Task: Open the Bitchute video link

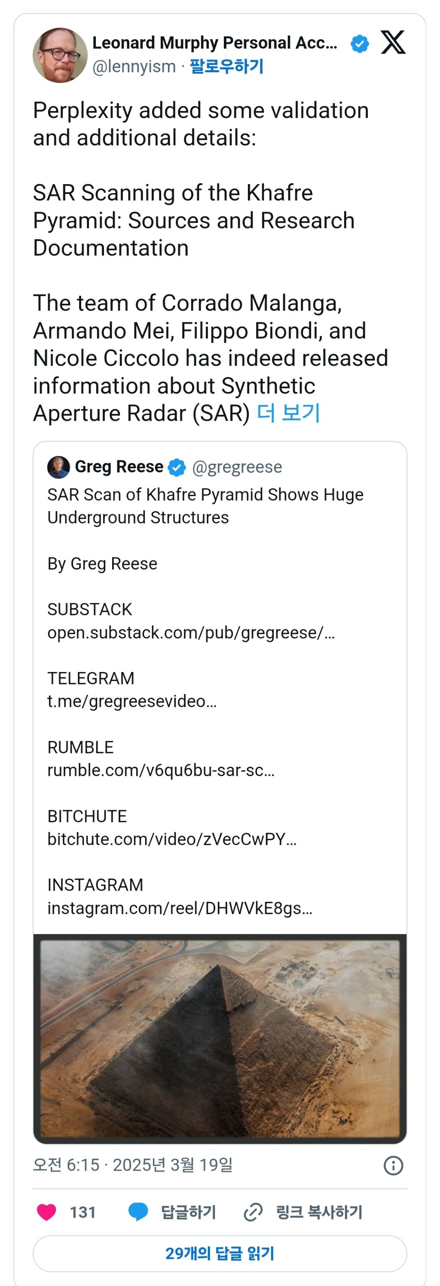Action: tap(171, 839)
